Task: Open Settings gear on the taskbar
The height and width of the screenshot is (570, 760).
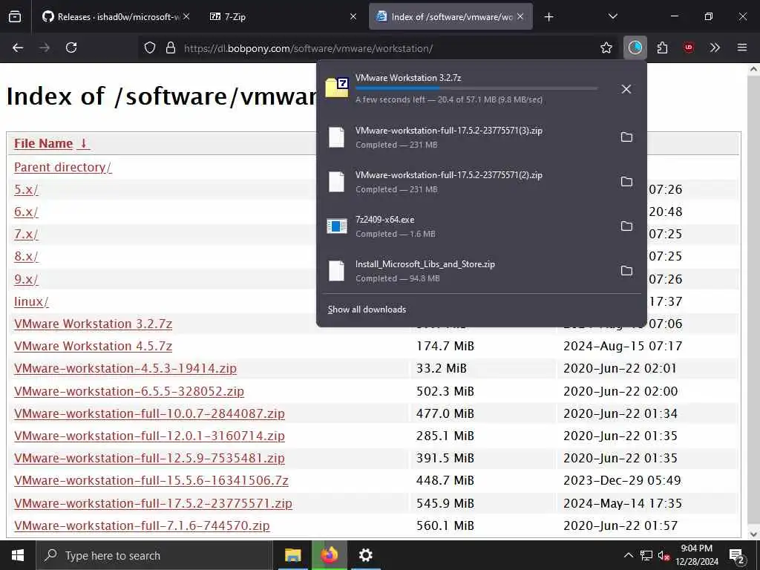Action: 365,555
